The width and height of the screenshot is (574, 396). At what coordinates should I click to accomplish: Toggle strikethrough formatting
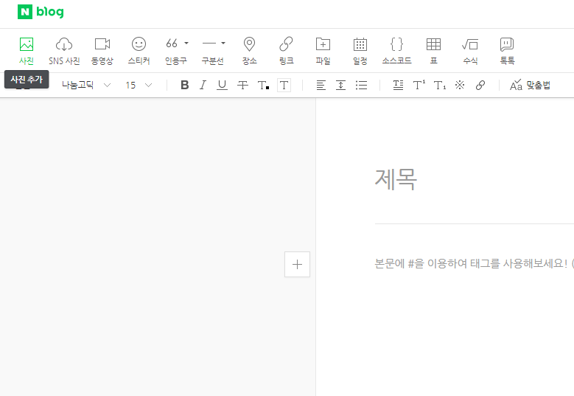click(242, 86)
